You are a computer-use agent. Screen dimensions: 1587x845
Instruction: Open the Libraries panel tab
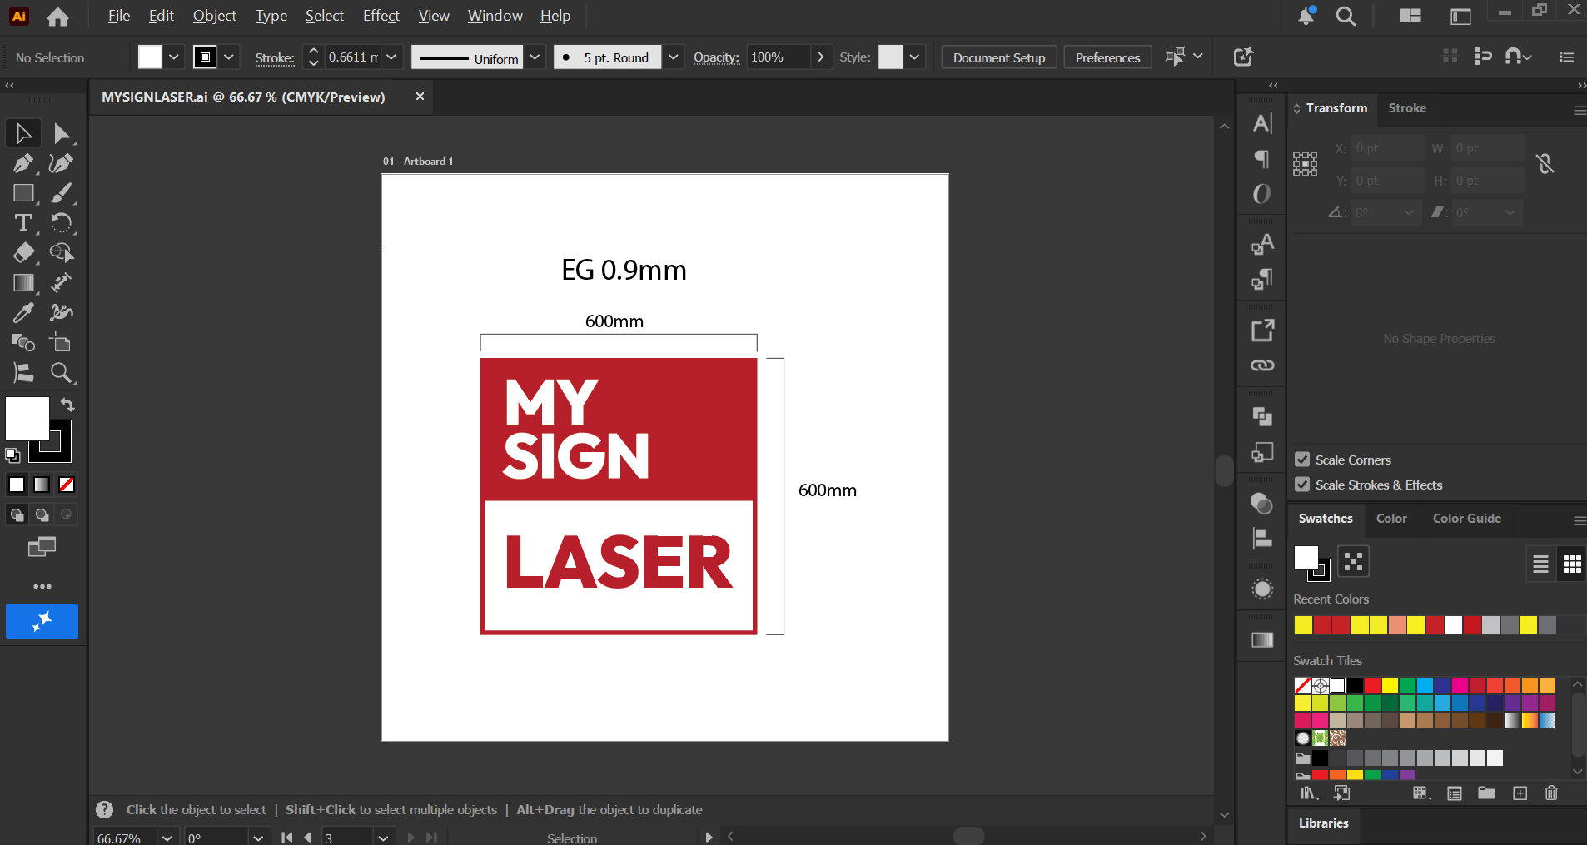pyautogui.click(x=1323, y=823)
